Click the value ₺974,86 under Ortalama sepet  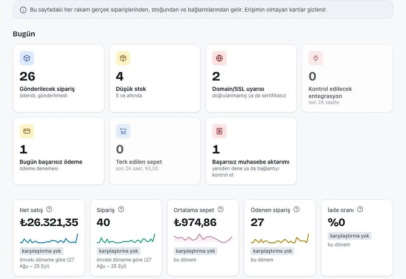click(x=195, y=222)
